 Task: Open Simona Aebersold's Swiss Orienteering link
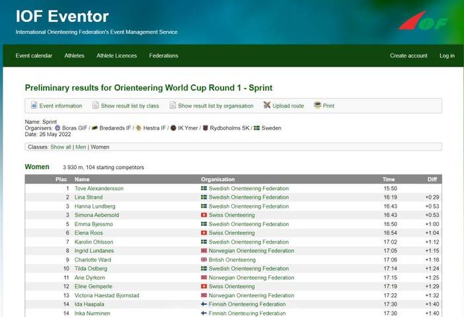[x=231, y=215]
